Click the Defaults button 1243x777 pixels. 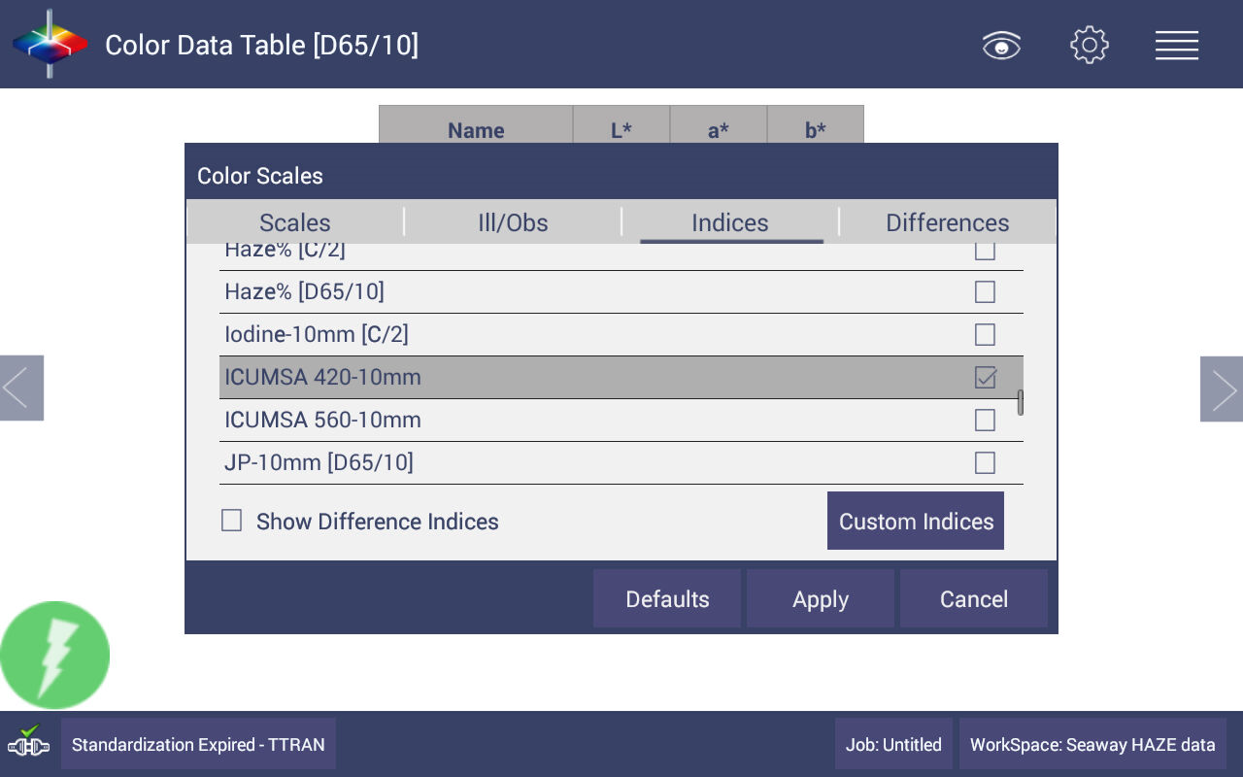click(667, 599)
